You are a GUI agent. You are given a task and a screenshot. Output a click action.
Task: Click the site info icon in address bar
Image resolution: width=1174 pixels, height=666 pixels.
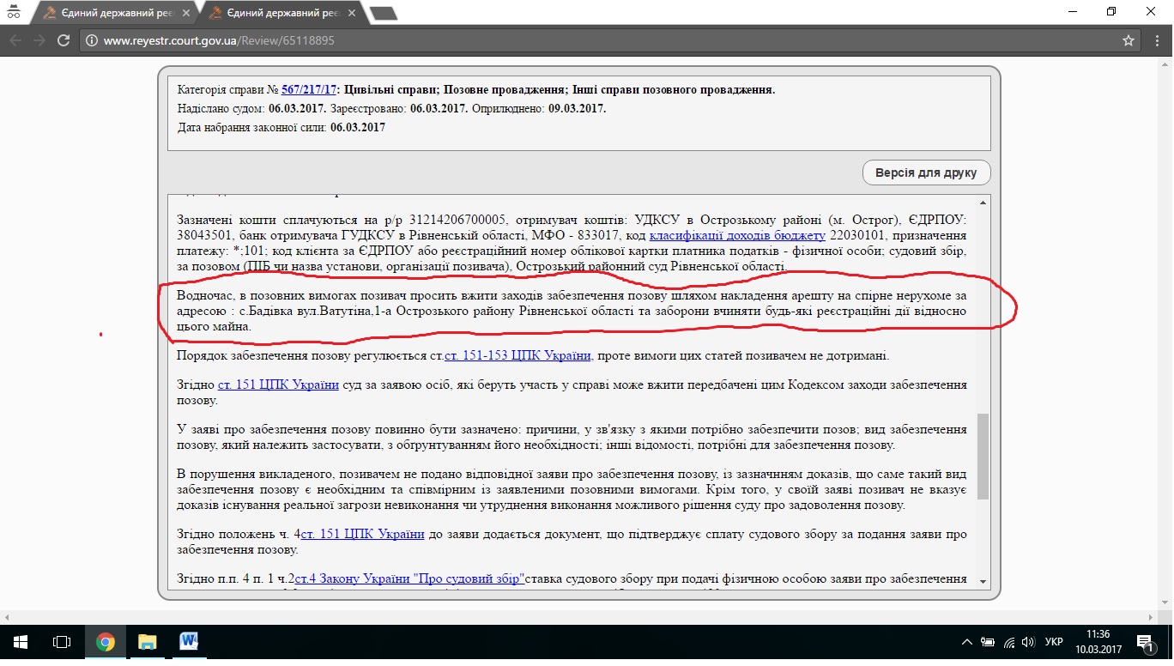pyautogui.click(x=93, y=40)
